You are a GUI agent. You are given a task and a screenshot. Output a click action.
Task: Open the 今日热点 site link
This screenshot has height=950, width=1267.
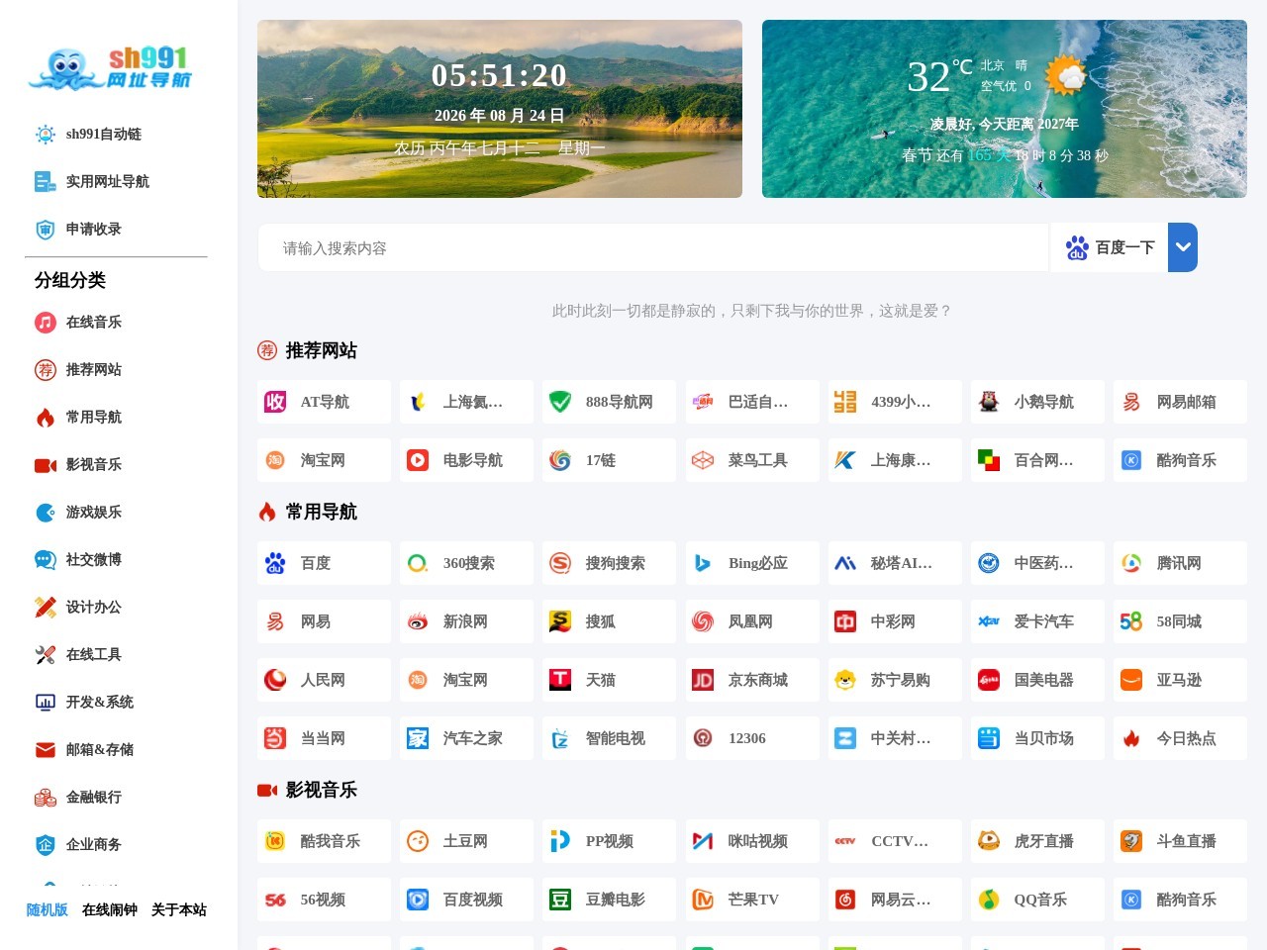point(1180,738)
